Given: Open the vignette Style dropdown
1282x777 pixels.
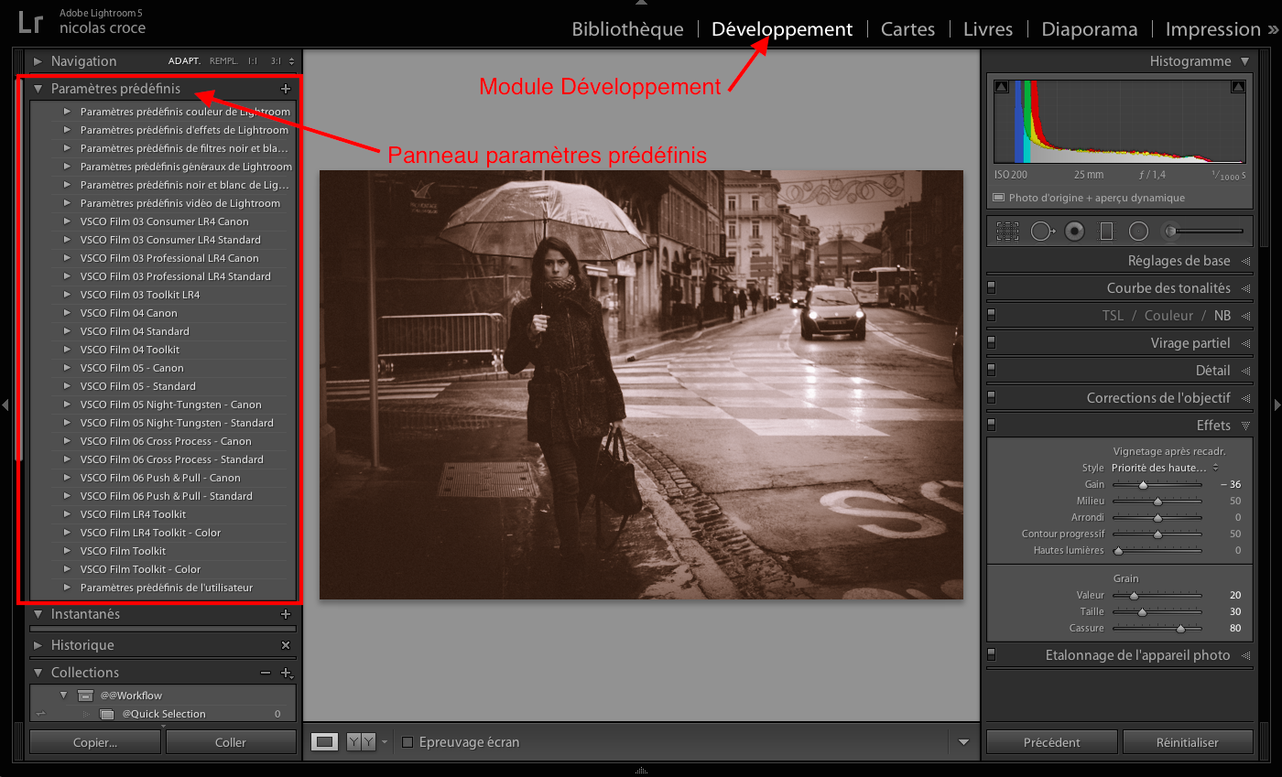Looking at the screenshot, I should (1165, 468).
